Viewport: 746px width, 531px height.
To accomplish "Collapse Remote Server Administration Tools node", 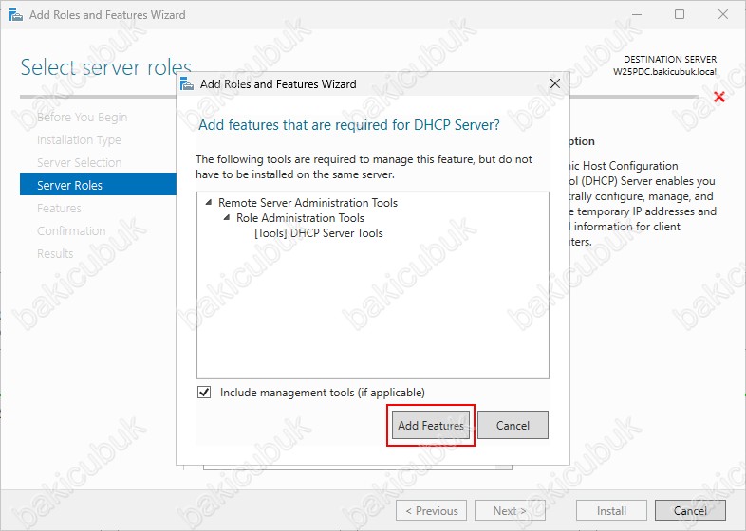I will pyautogui.click(x=209, y=203).
